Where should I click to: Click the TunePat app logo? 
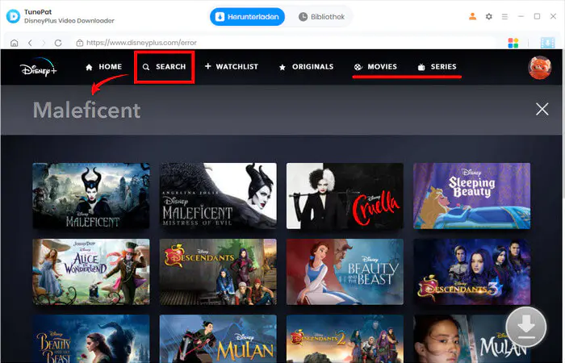tap(13, 16)
